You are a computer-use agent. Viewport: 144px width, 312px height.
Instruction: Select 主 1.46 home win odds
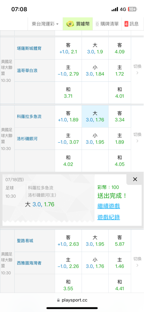[x=120, y=263]
